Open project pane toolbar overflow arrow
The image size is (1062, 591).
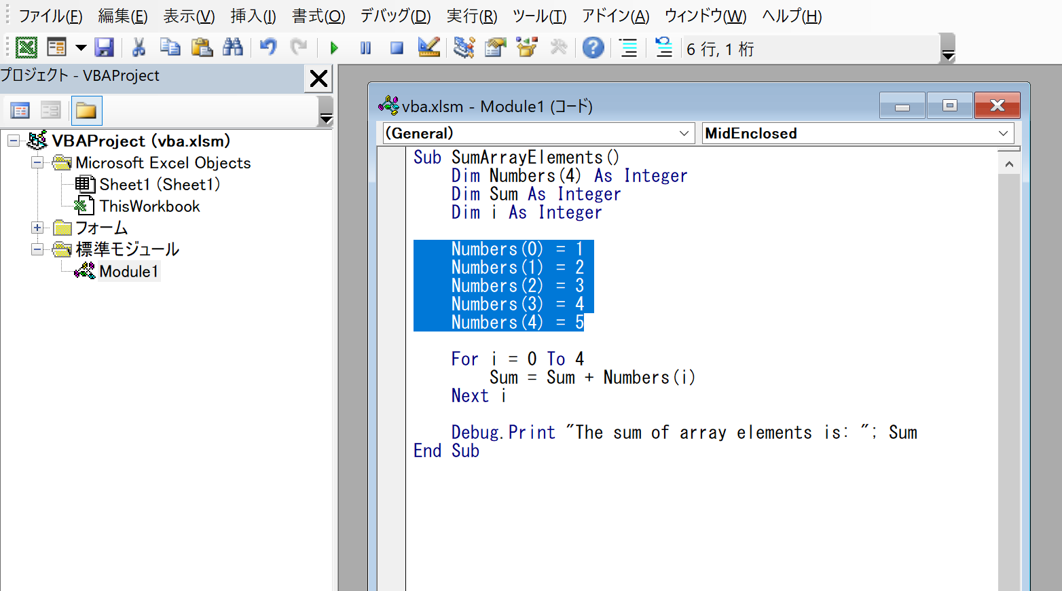(326, 112)
